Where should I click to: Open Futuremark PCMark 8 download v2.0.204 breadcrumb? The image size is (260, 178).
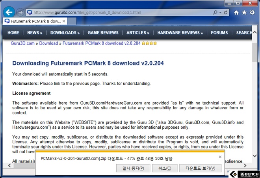pos(102,43)
